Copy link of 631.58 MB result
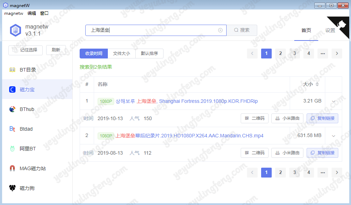 click(322, 153)
